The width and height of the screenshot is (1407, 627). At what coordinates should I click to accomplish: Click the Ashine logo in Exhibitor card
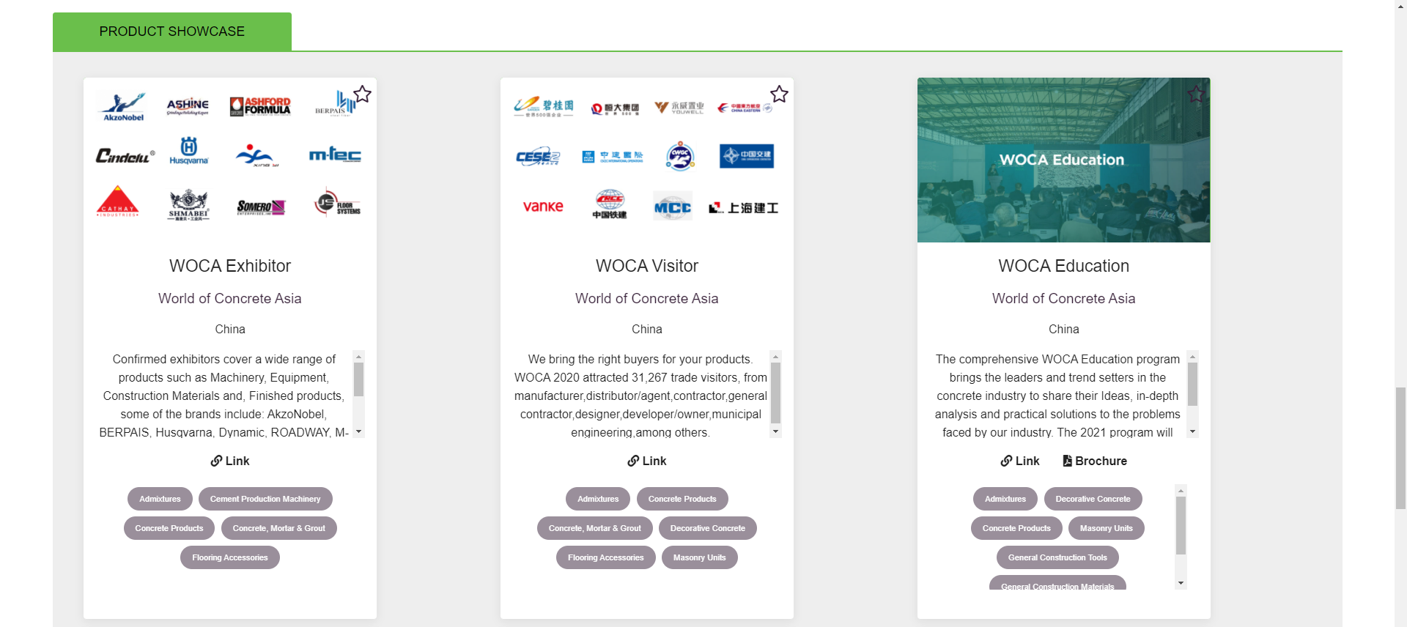click(x=188, y=107)
